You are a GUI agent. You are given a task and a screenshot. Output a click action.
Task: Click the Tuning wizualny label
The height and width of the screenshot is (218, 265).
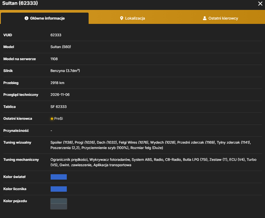pos(17,142)
